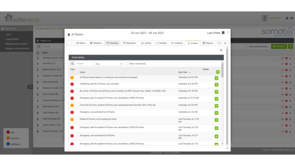Toggle read checkbox for left Home event
Viewport: 295px width, 166px height.
[216, 92]
